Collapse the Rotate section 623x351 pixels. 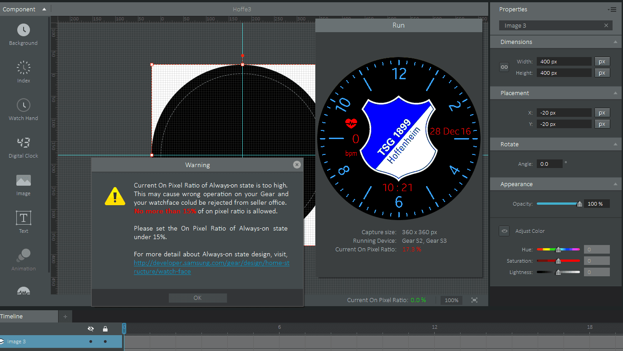pos(615,144)
